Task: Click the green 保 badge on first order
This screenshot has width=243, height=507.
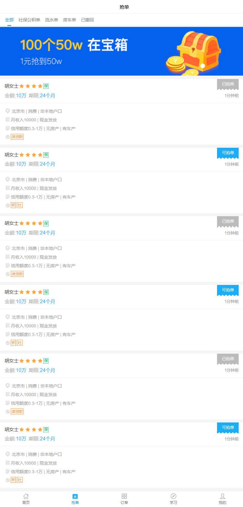Action: pyautogui.click(x=46, y=86)
